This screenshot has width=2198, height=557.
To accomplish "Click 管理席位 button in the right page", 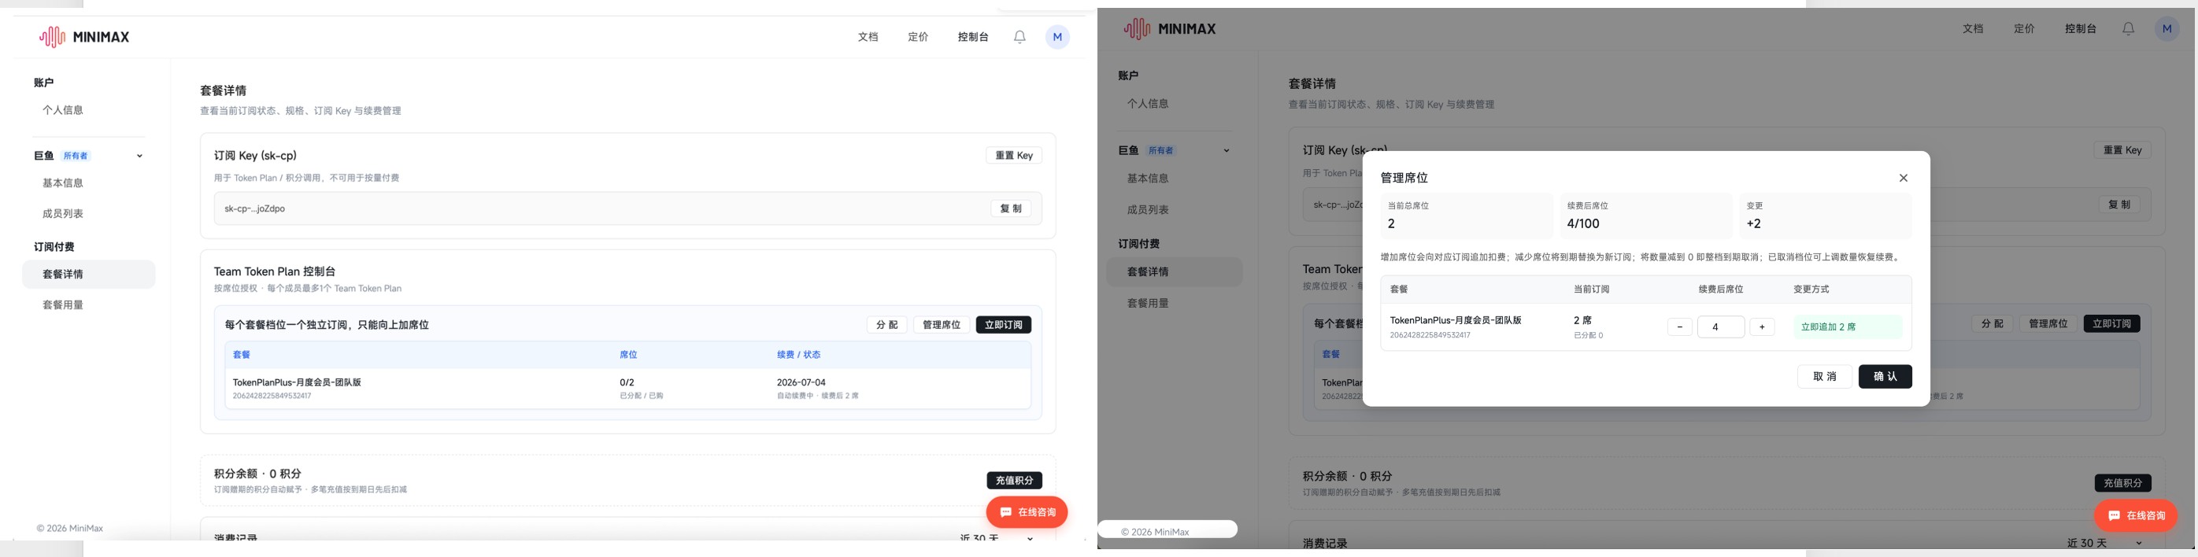I will (2048, 324).
